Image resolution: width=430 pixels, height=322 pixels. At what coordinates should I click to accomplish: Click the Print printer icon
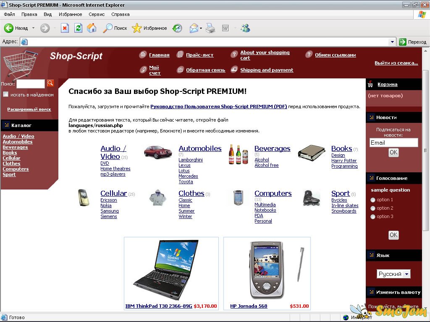pos(210,28)
